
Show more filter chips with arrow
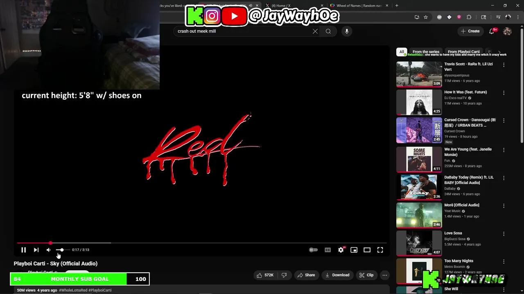click(499, 52)
